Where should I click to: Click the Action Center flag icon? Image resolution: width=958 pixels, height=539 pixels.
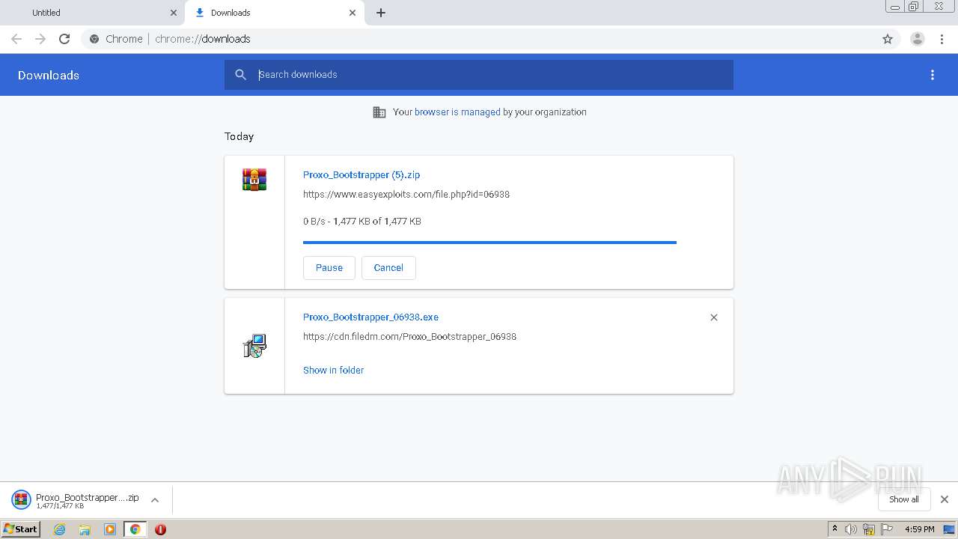(887, 529)
